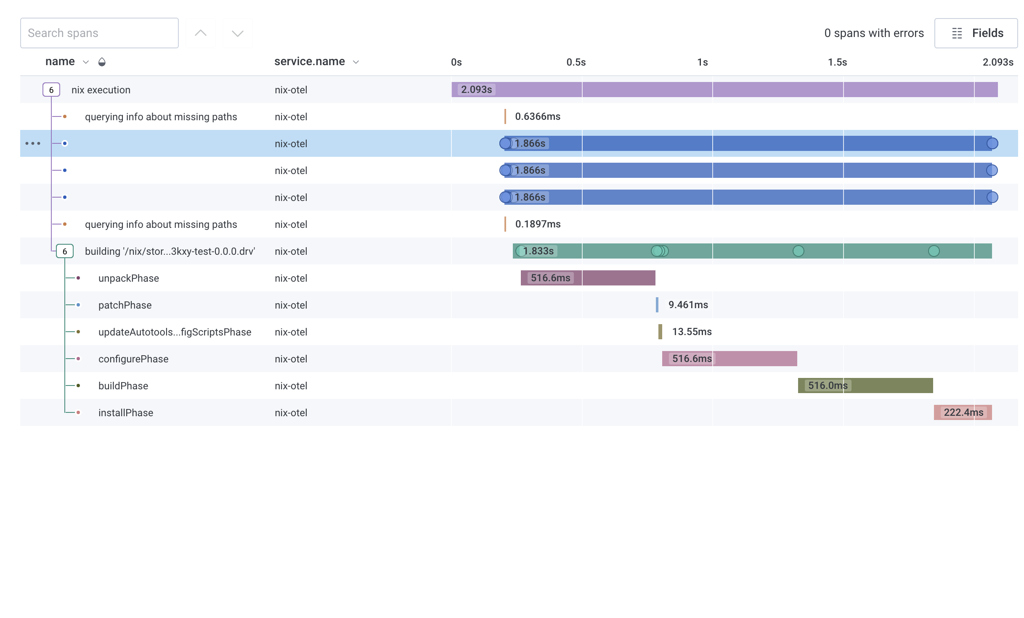Click the span event circle at end of highlighted bar

(x=992, y=143)
